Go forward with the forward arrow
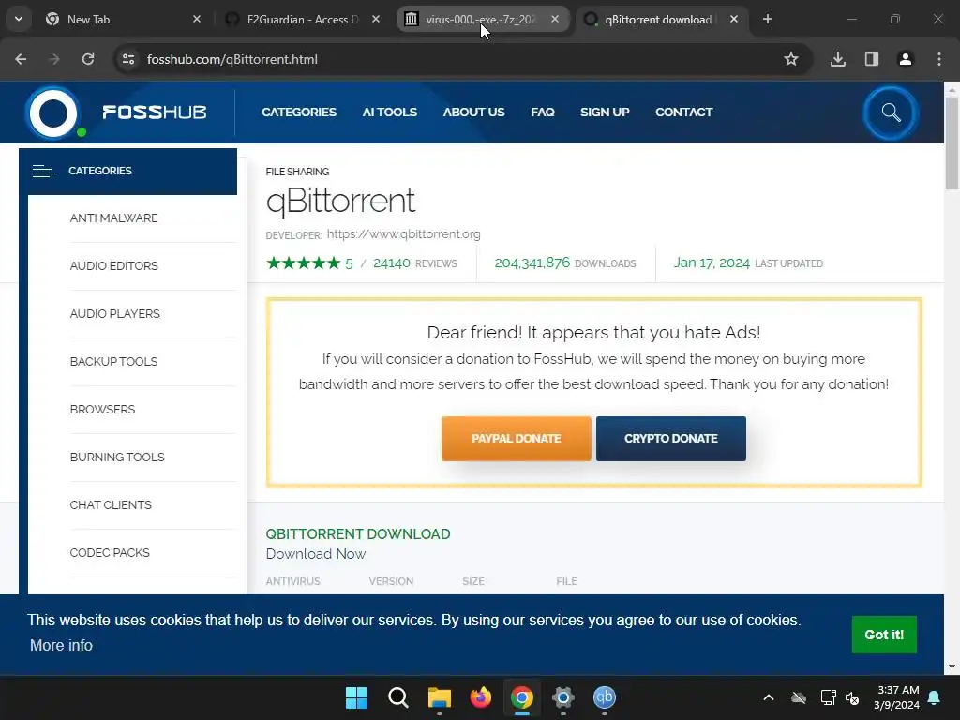 [54, 59]
